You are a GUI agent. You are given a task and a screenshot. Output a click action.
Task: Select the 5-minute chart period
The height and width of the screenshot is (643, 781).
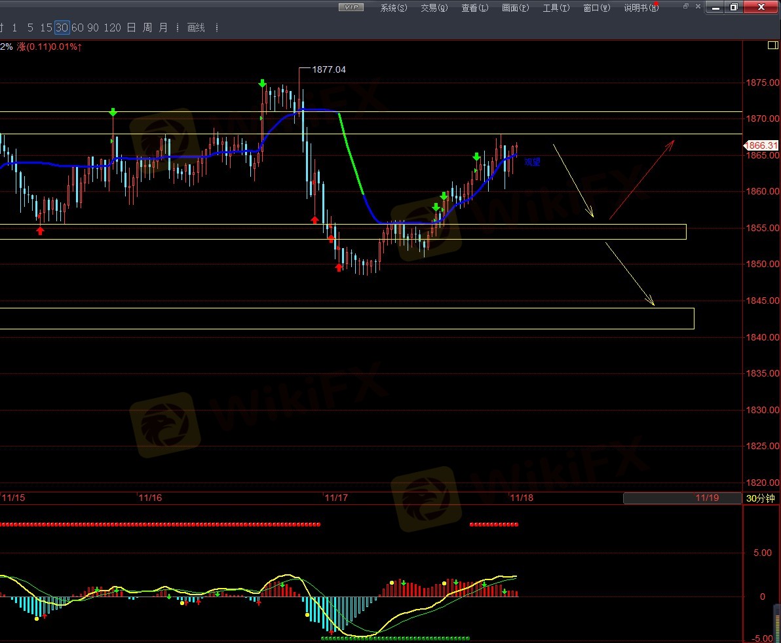coord(30,28)
